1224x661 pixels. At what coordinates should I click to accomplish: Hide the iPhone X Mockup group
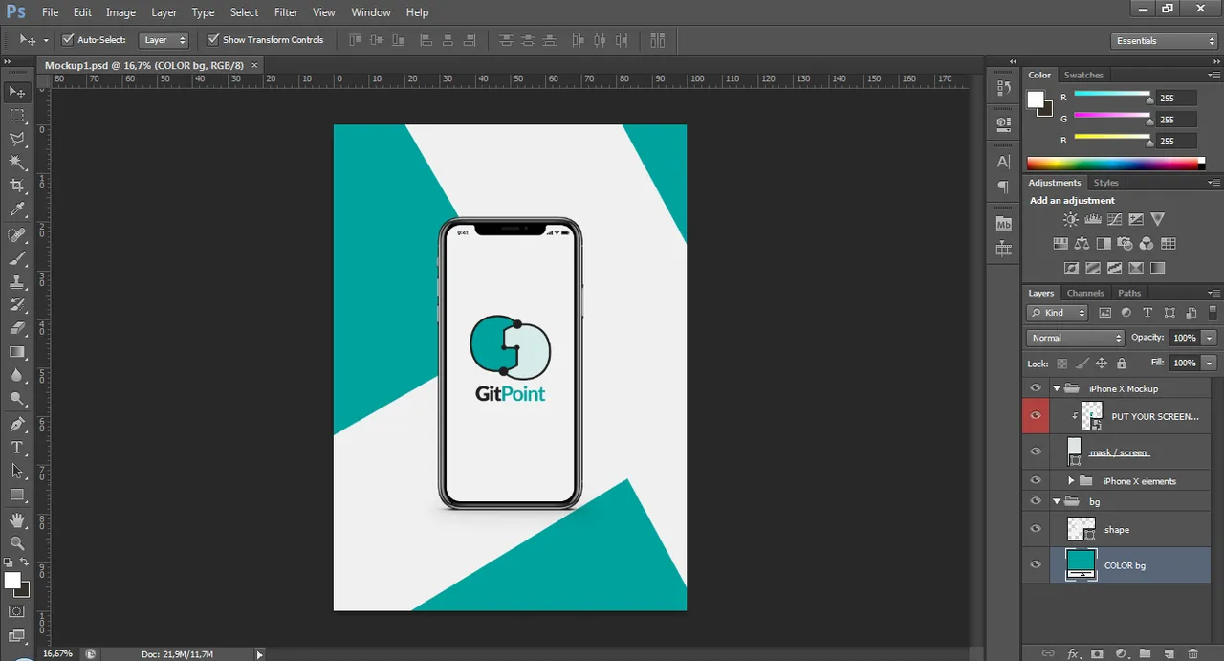click(1035, 388)
